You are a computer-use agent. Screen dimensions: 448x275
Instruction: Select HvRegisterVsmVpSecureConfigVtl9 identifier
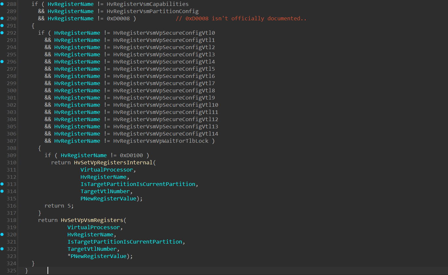[x=164, y=98]
